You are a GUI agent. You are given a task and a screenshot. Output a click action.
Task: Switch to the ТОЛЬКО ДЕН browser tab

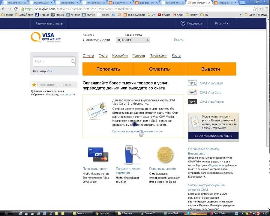[x=41, y=3]
